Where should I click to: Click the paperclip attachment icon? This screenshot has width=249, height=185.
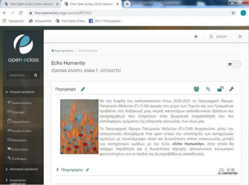coord(208,89)
